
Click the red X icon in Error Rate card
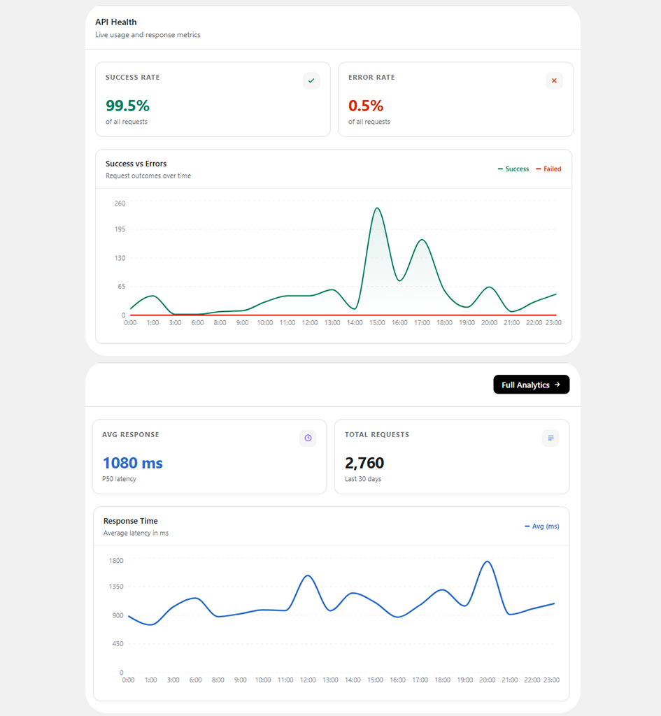[554, 81]
